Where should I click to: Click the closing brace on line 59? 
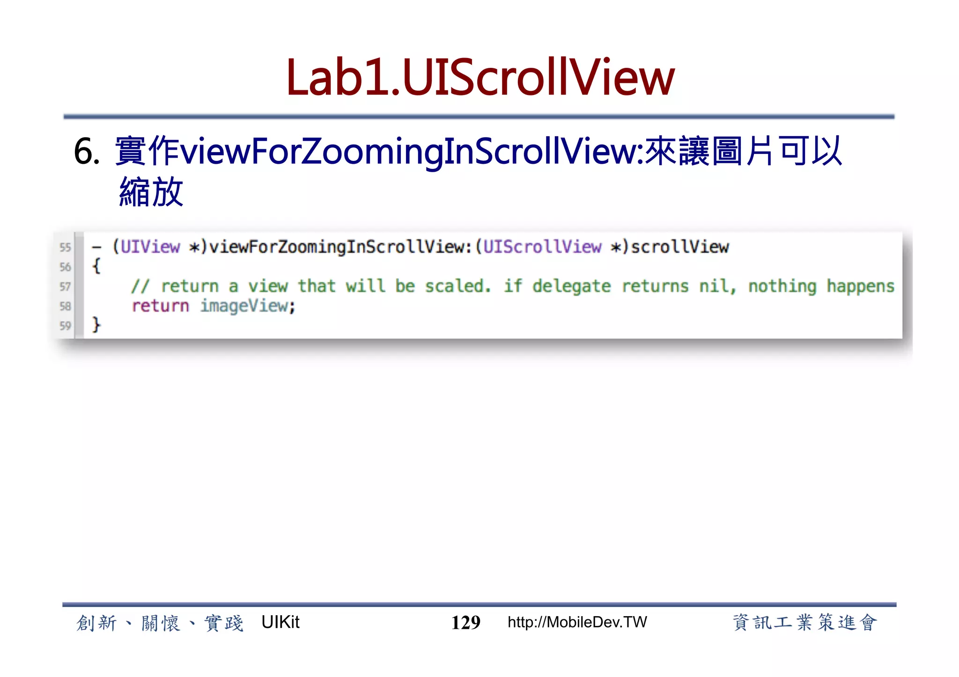coord(96,325)
